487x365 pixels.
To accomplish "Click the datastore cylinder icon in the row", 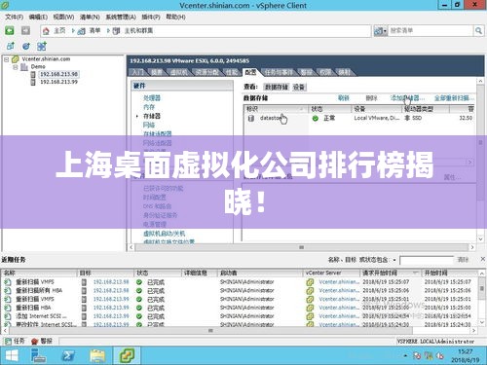I will pos(251,118).
